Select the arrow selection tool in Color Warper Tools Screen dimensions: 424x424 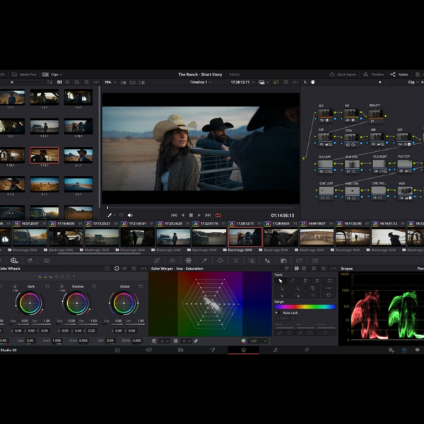point(281,281)
